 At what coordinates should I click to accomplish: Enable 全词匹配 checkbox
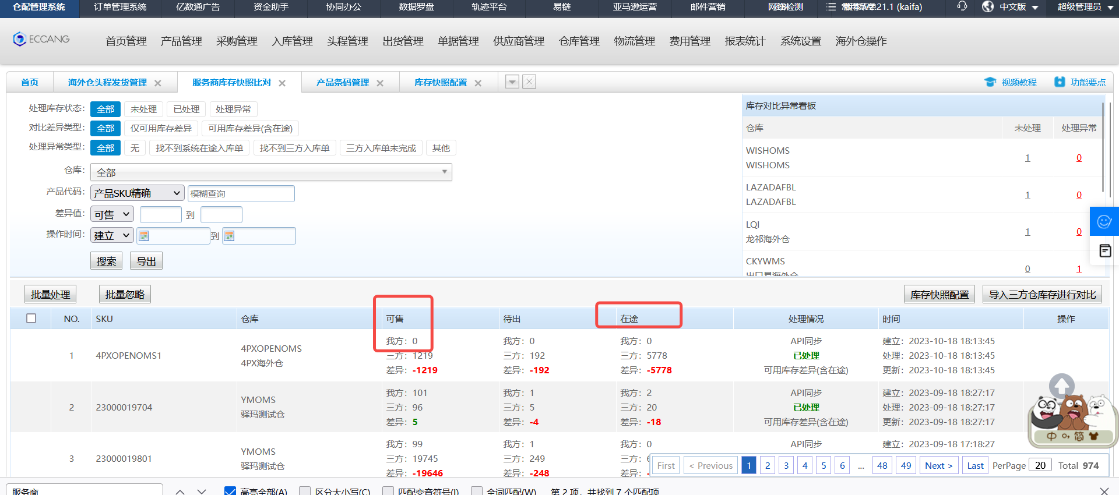[x=477, y=491]
